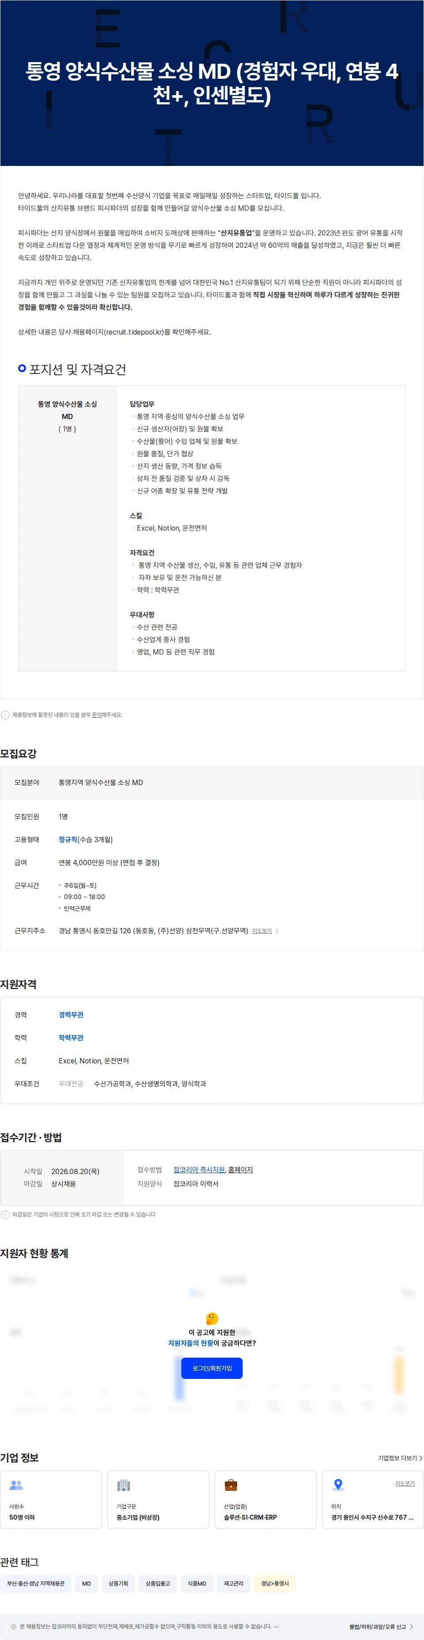Click the 기업구분 building icon
This screenshot has height=1640, width=424.
124,1485
